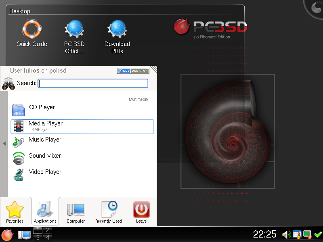Go back using left arrow strip
This screenshot has width=323, height=242.
(4, 144)
